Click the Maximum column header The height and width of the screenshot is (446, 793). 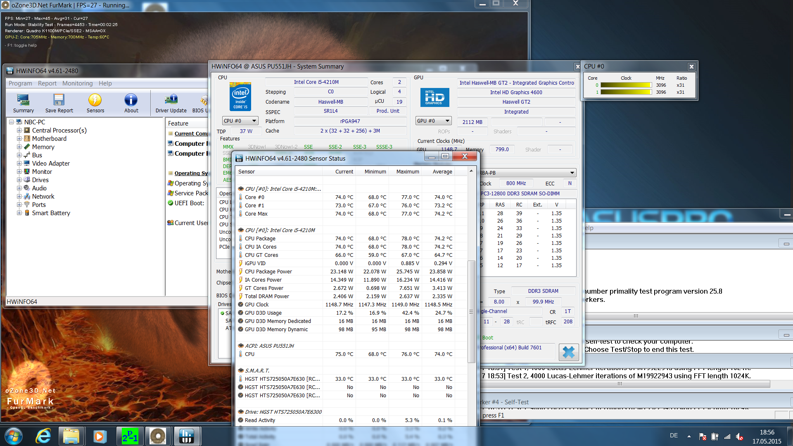[x=407, y=172]
